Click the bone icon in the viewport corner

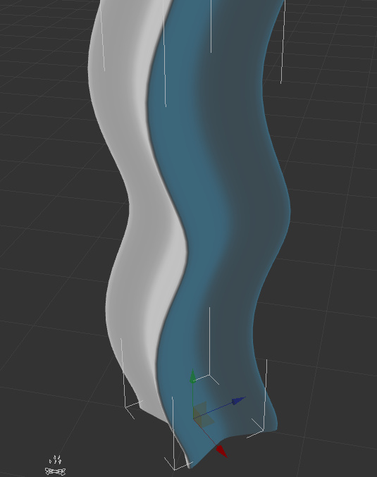[x=56, y=471]
